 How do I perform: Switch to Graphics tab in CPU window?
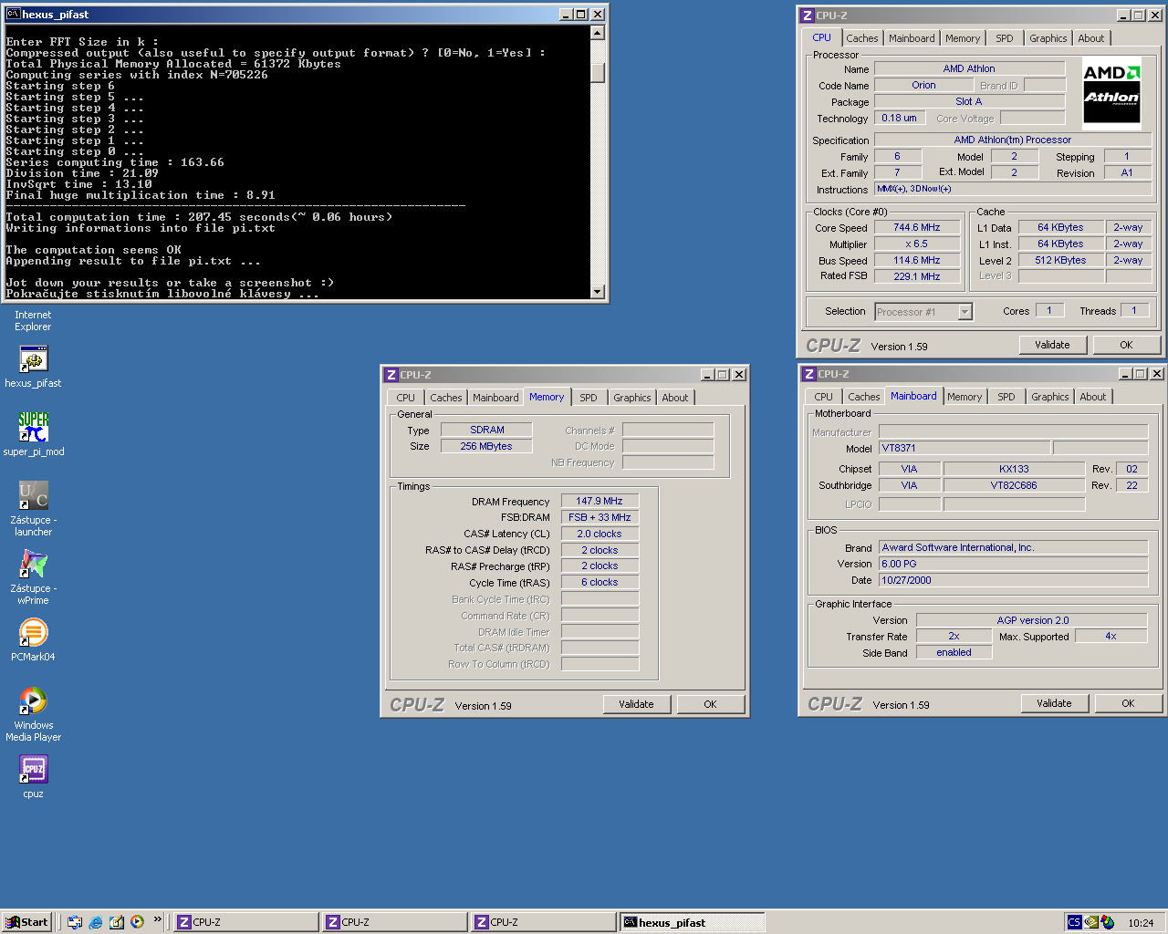1048,38
